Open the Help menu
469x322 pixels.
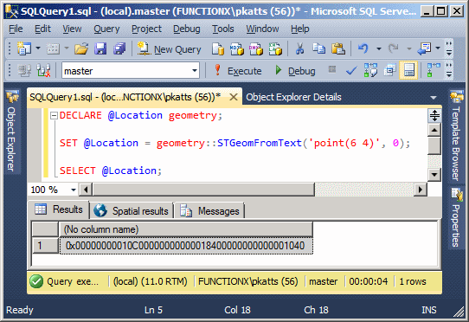pyautogui.click(x=300, y=29)
